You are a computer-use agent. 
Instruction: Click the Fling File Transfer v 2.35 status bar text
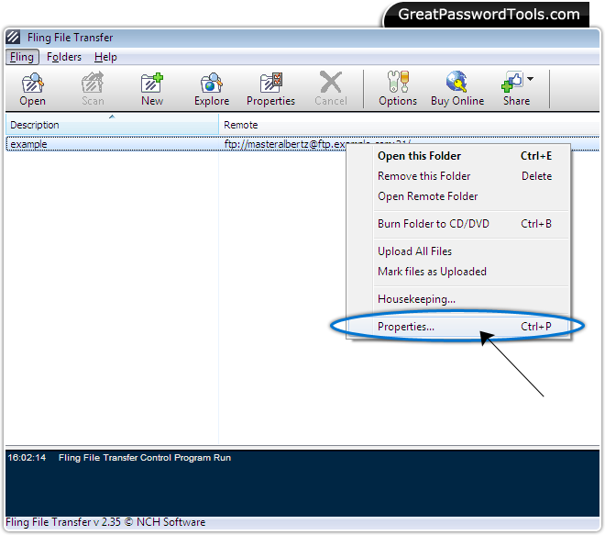pos(105,522)
